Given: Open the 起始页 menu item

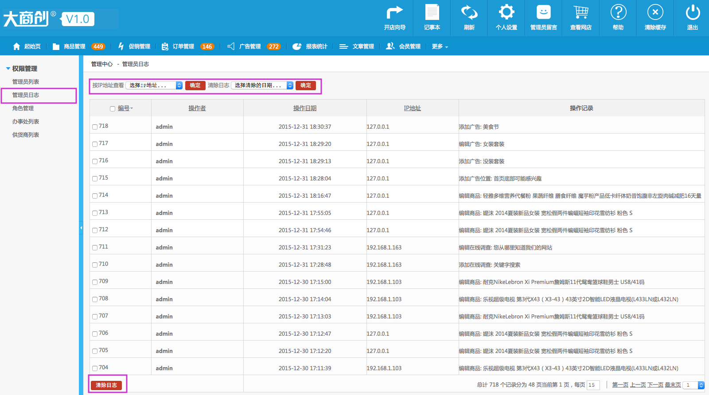Looking at the screenshot, I should (x=32, y=46).
